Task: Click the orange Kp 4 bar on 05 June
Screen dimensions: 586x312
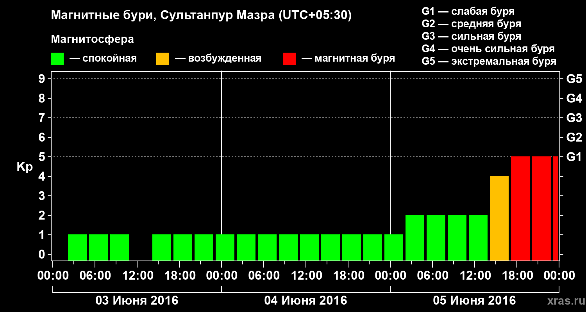Action: pos(499,218)
